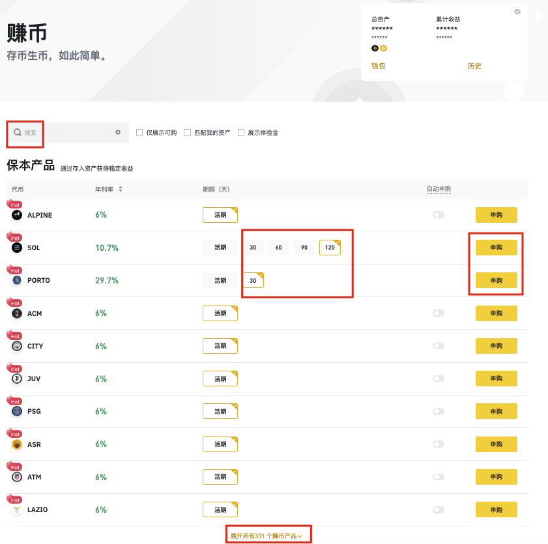Click the ACM coin icon
The height and width of the screenshot is (544, 548).
pyautogui.click(x=17, y=313)
